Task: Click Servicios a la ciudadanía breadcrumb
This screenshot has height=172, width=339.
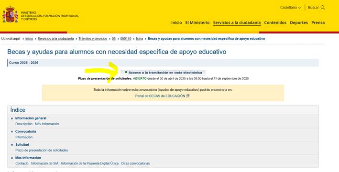Action: (56, 39)
